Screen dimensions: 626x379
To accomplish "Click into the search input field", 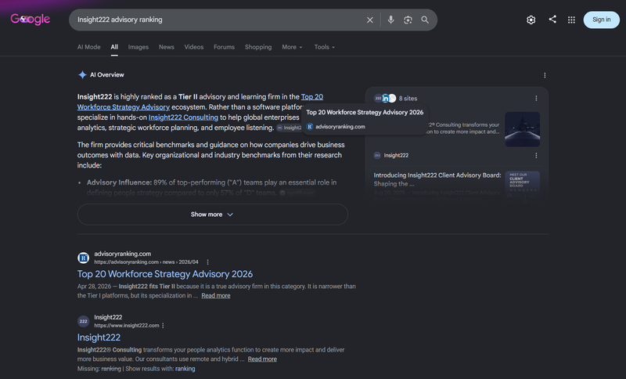I will coord(218,20).
